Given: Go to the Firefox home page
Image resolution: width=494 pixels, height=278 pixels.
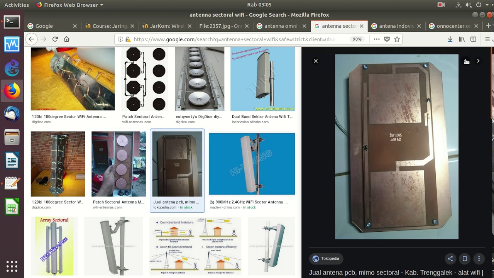Looking at the screenshot, I should tap(66, 39).
